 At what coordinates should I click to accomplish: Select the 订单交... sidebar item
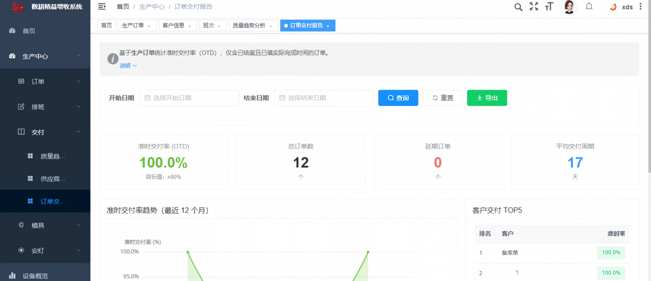click(45, 201)
